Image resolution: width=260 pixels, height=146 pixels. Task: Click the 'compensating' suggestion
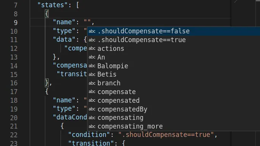point(174,118)
